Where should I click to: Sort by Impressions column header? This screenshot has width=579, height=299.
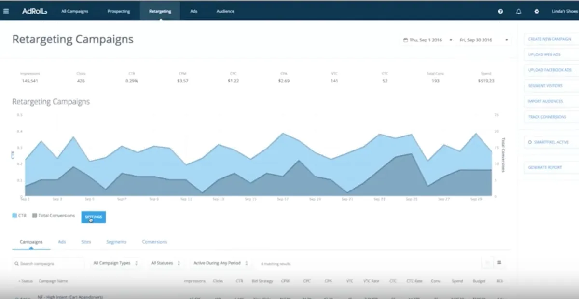pyautogui.click(x=195, y=281)
